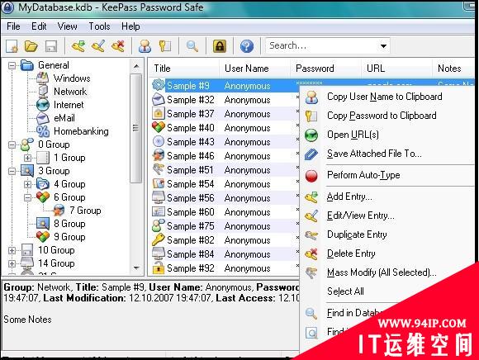
Task: Open the Edit menu
Action: 39,26
